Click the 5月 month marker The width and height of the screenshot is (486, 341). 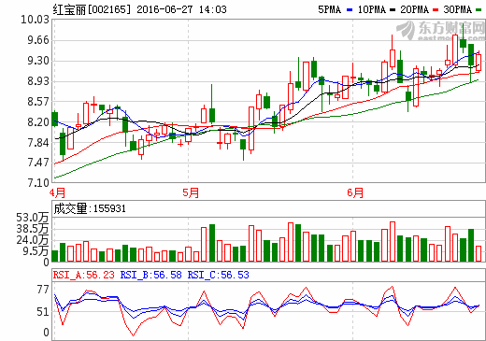pyautogui.click(x=191, y=192)
